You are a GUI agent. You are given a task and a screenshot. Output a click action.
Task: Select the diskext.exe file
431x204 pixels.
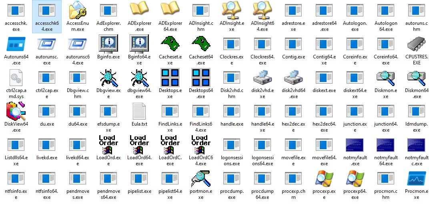tap(324, 82)
